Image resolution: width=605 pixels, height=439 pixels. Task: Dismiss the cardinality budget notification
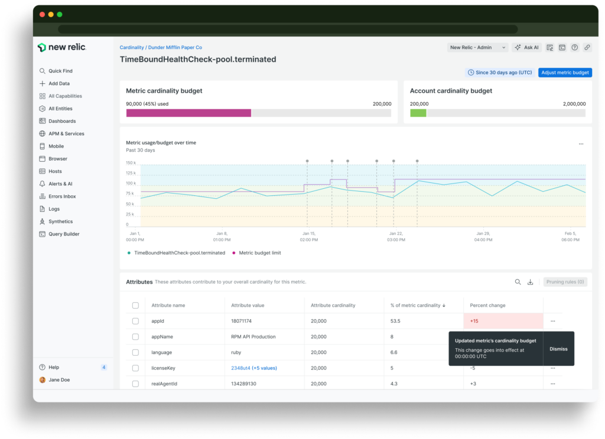tap(558, 349)
